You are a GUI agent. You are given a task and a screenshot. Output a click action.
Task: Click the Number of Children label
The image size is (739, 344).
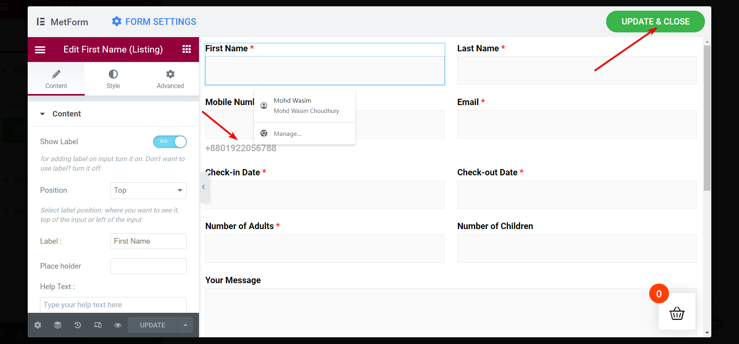pyautogui.click(x=495, y=226)
